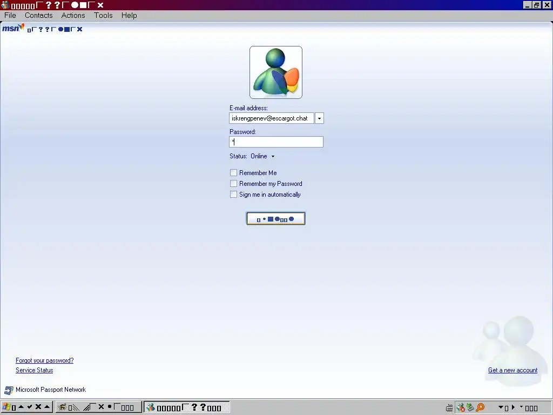Open the File menu
The image size is (553, 415).
tap(10, 15)
